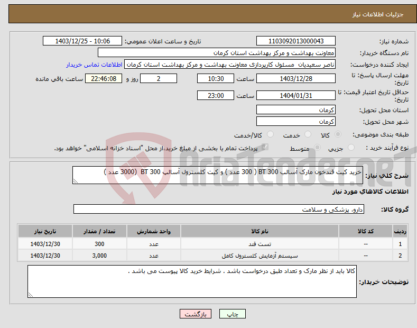Click the buyer notes text area

pyautogui.click(x=192, y=281)
